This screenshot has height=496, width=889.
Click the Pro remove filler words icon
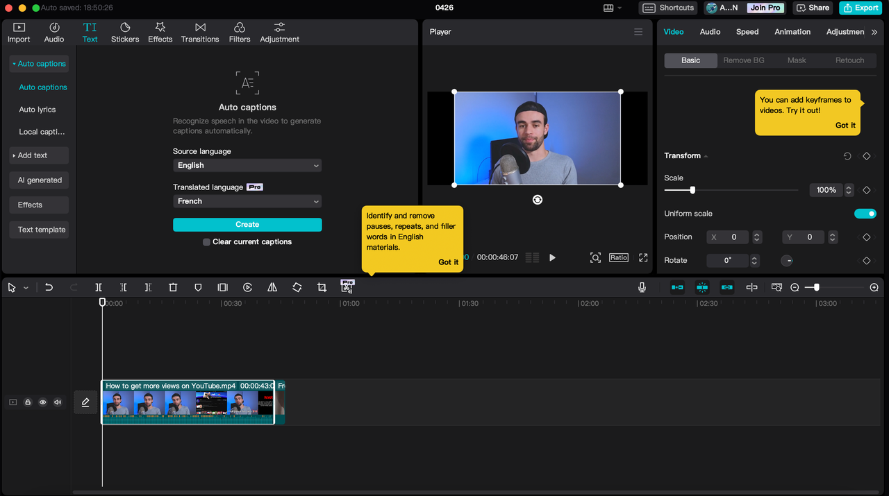click(347, 287)
